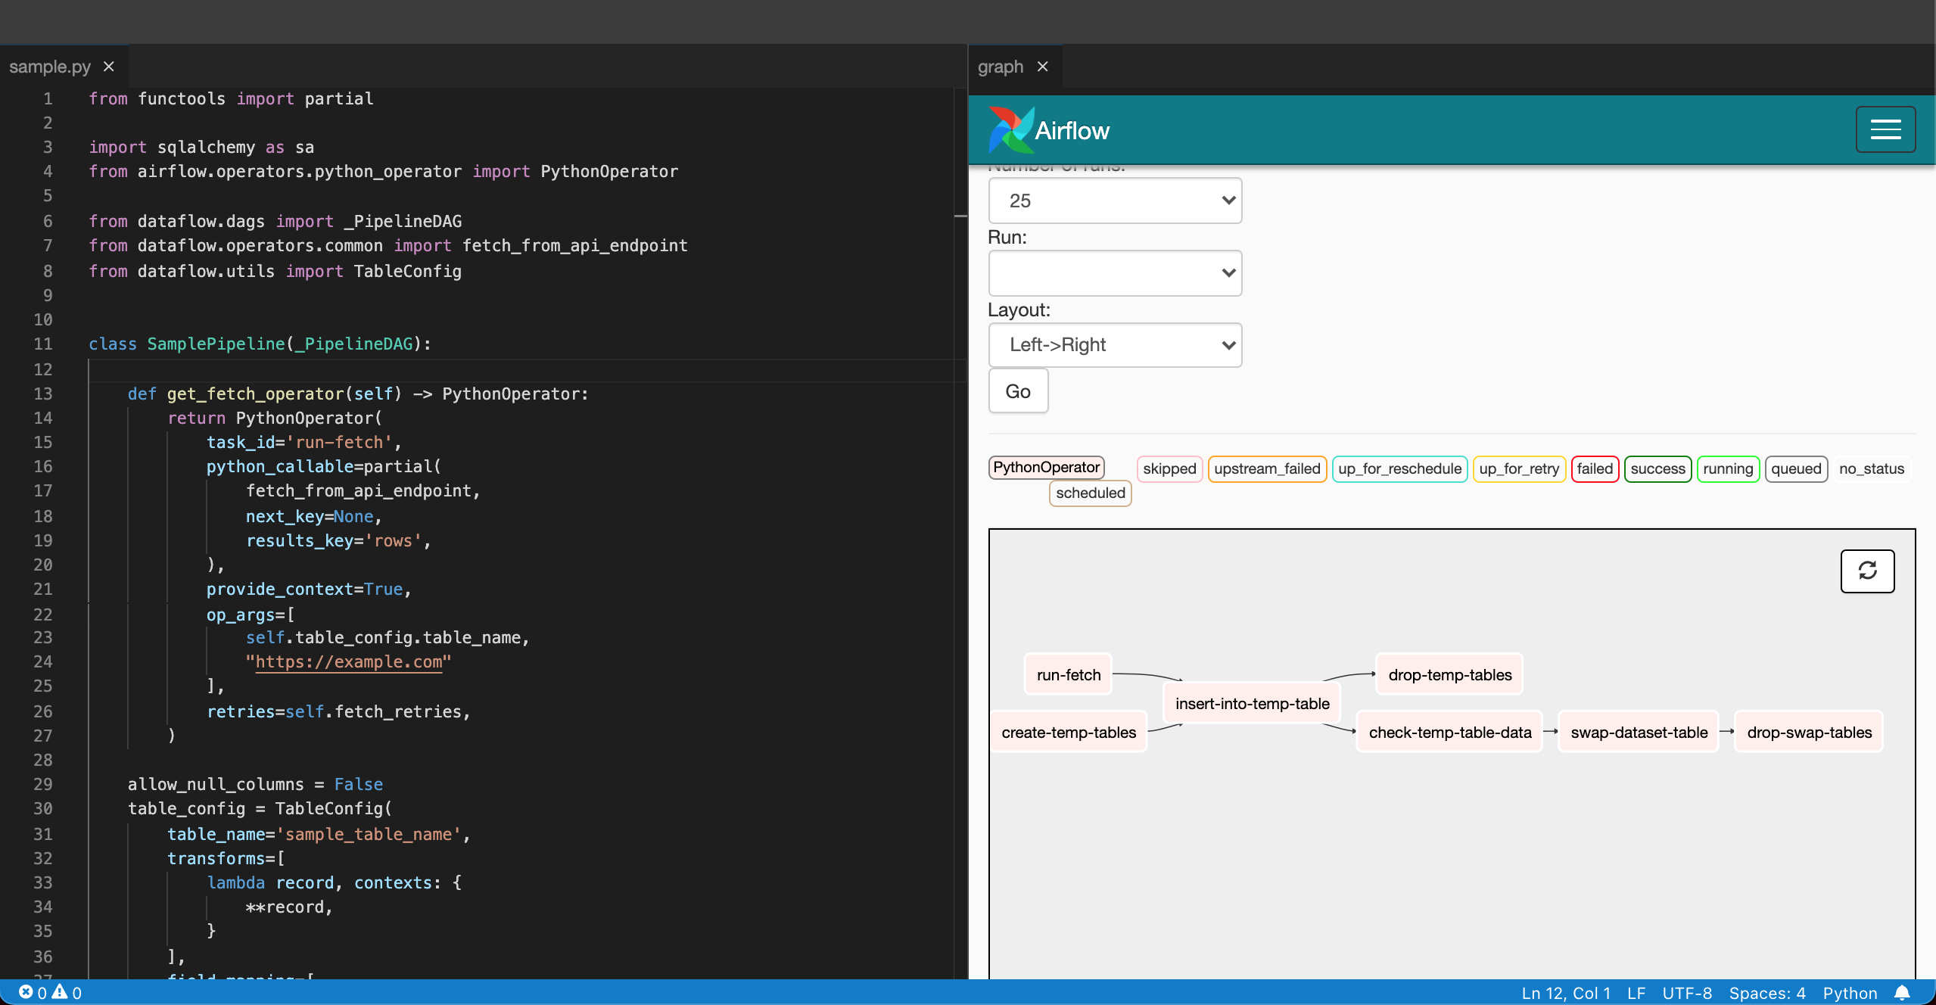Select the Python language mode indicator
Screen dimensions: 1936x1005
1848,992
